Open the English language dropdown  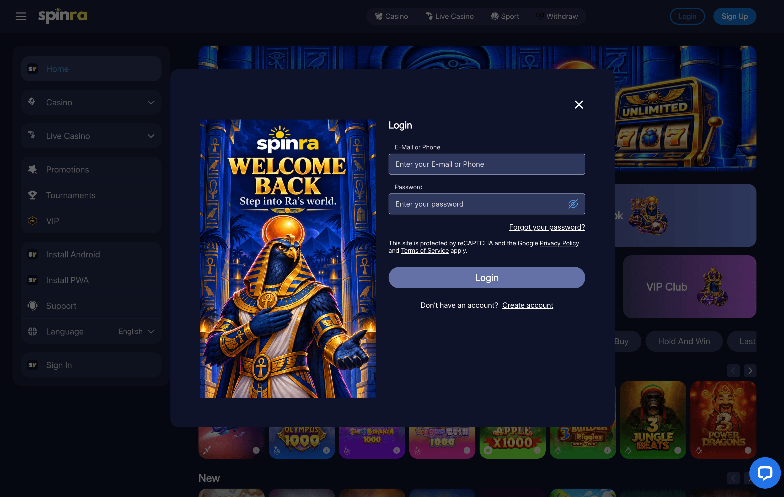pos(136,331)
